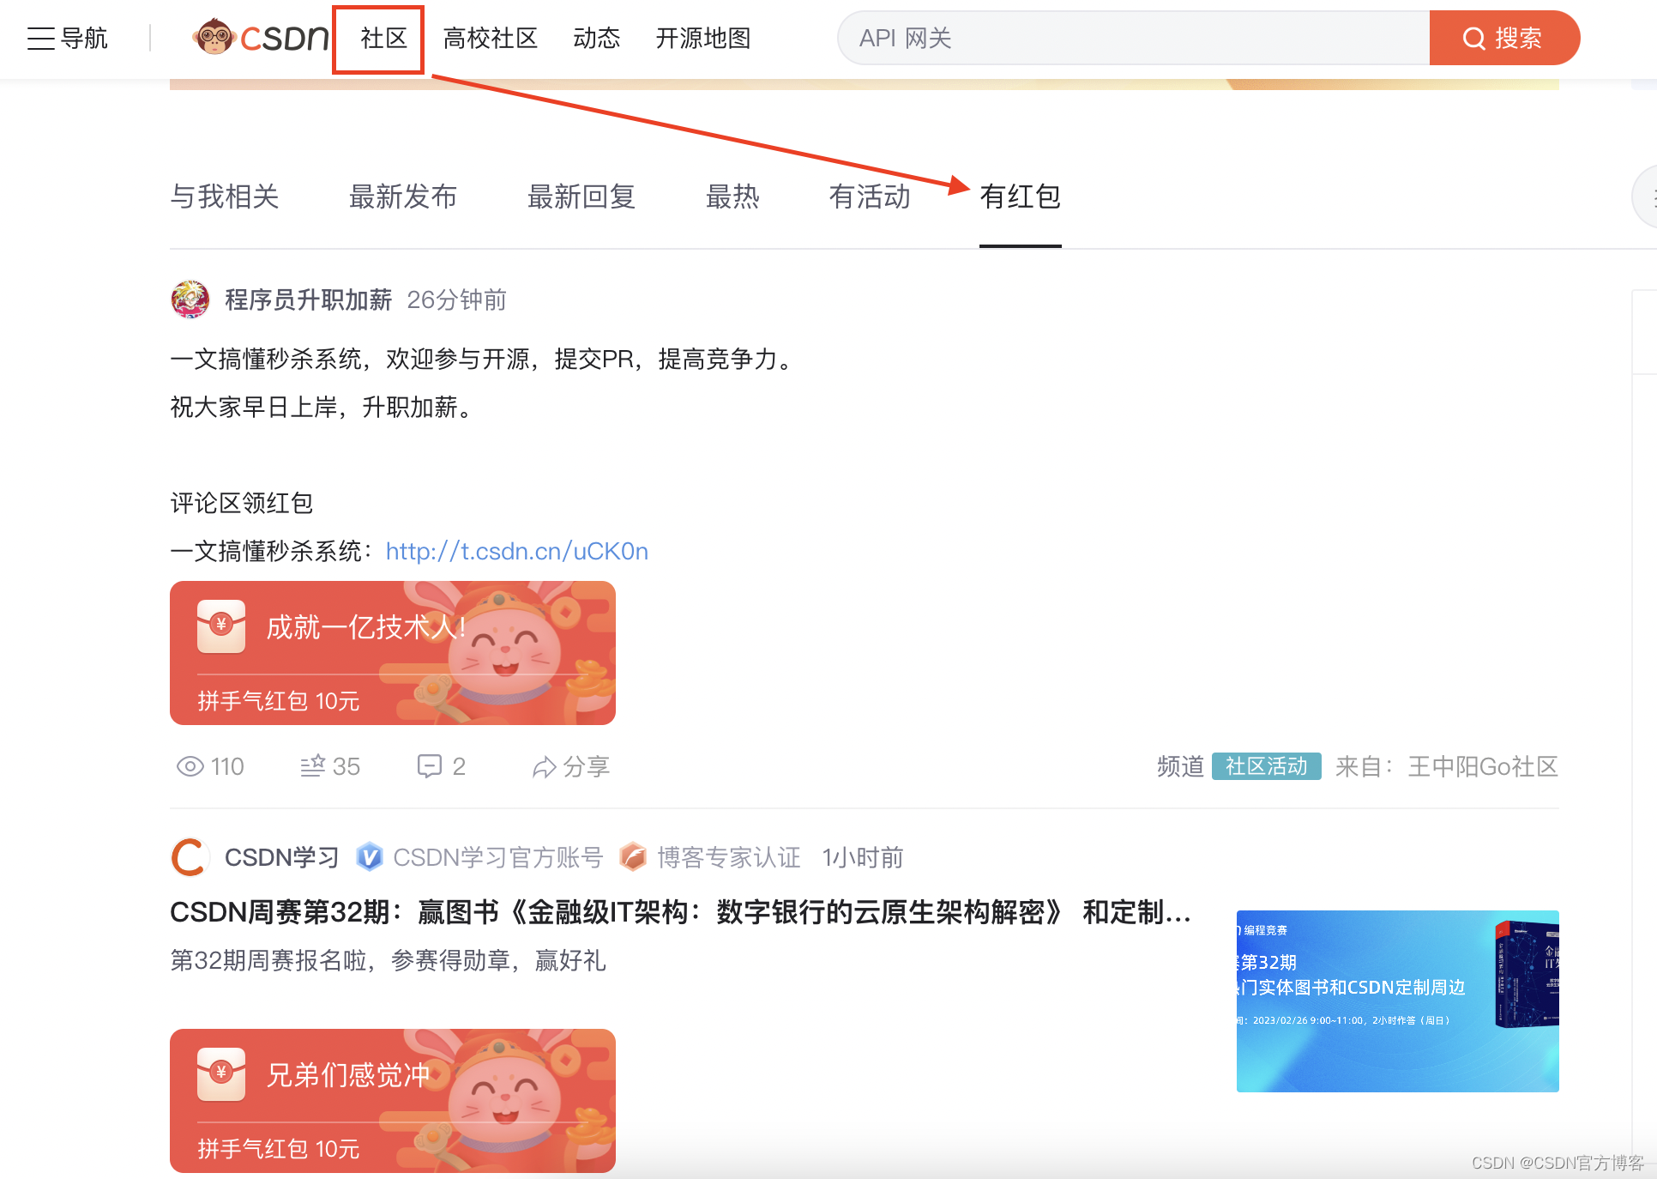Click the red envelope icon on 成就一亿技术人
The image size is (1657, 1179).
(x=221, y=626)
